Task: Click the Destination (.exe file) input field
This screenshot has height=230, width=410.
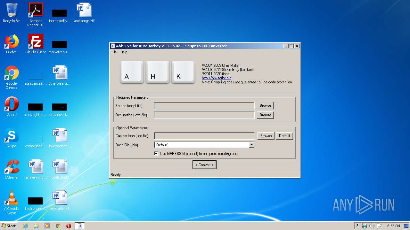Action: [204, 115]
